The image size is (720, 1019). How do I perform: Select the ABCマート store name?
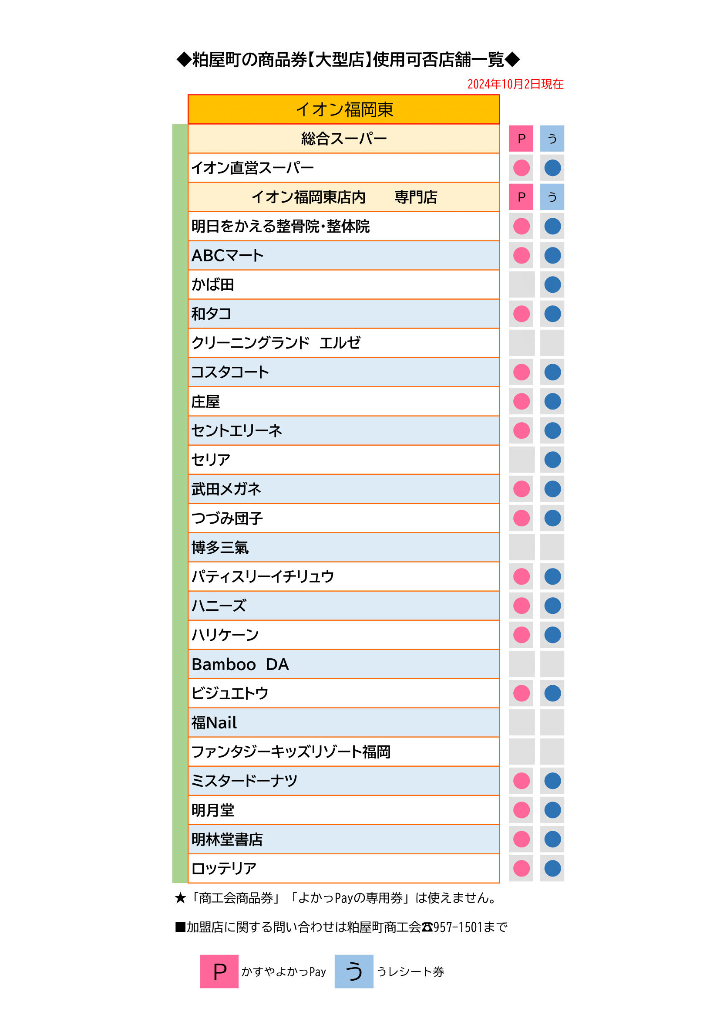[227, 256]
